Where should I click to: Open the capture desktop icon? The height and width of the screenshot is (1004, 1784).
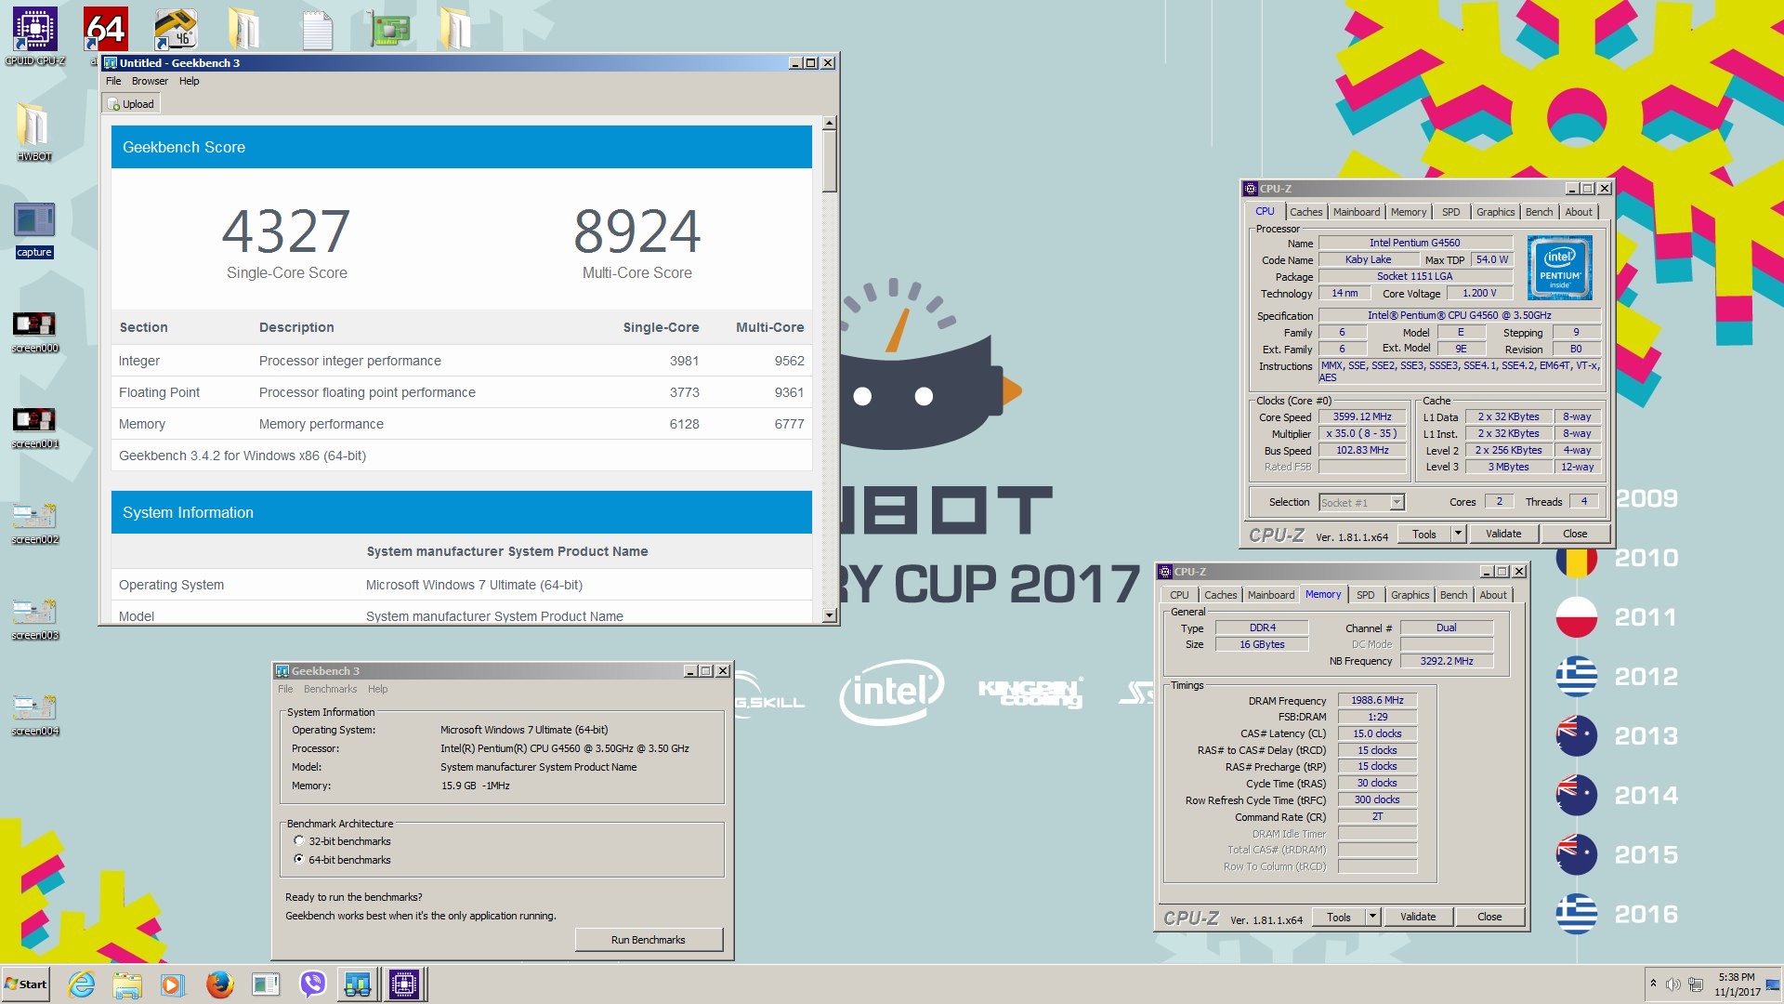point(34,231)
